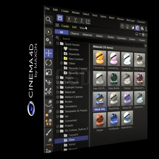Select the Move tool
The image size is (159, 159).
pos(48,53)
